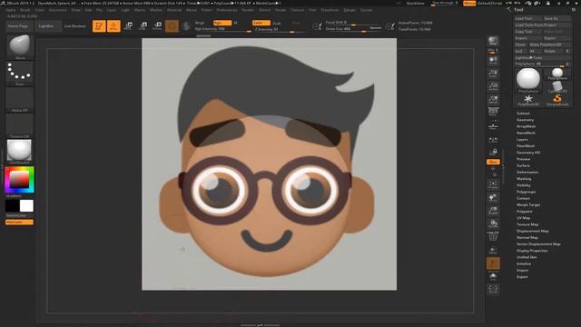581x327 pixels.
Task: Toggle Live Boolean
Action: (75, 26)
